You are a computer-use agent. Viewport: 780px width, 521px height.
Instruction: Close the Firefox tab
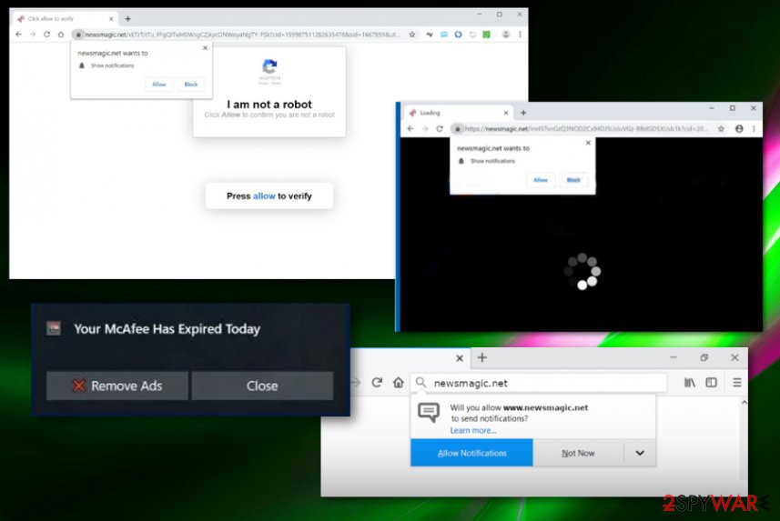click(x=460, y=358)
